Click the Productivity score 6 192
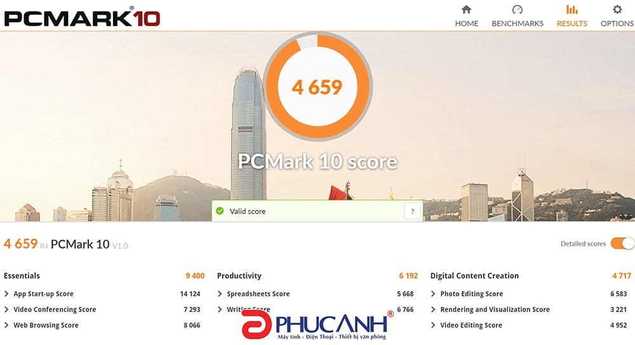The image size is (635, 345). click(408, 276)
